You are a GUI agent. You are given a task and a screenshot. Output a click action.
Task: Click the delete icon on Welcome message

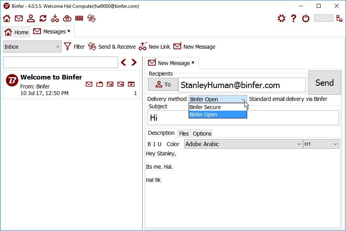(x=131, y=84)
